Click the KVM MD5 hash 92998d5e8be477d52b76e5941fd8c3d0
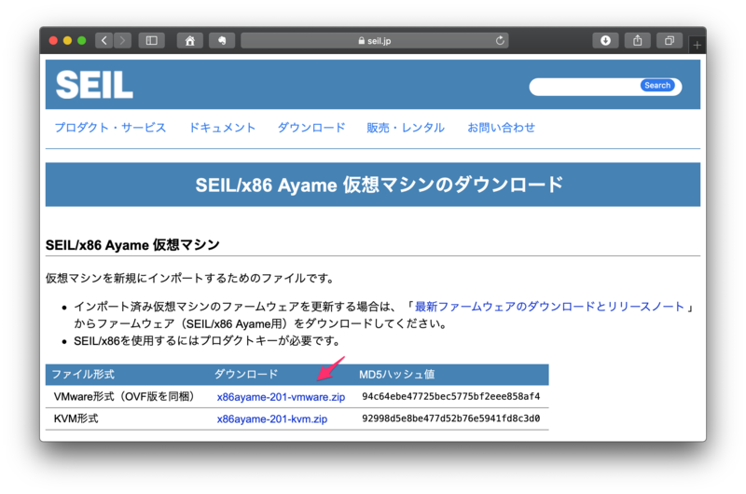Screen dimensions: 746x494 pyautogui.click(x=451, y=419)
